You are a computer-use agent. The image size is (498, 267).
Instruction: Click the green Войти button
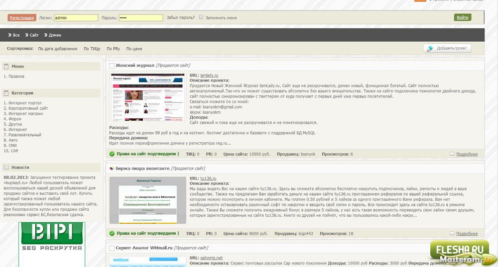tap(463, 17)
